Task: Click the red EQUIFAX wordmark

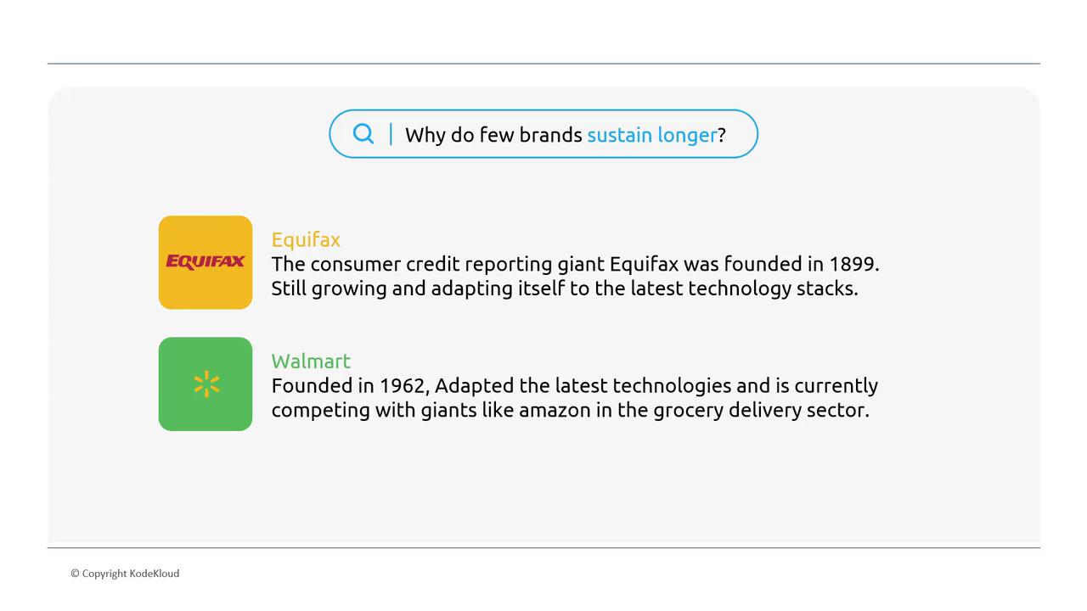Action: point(206,261)
